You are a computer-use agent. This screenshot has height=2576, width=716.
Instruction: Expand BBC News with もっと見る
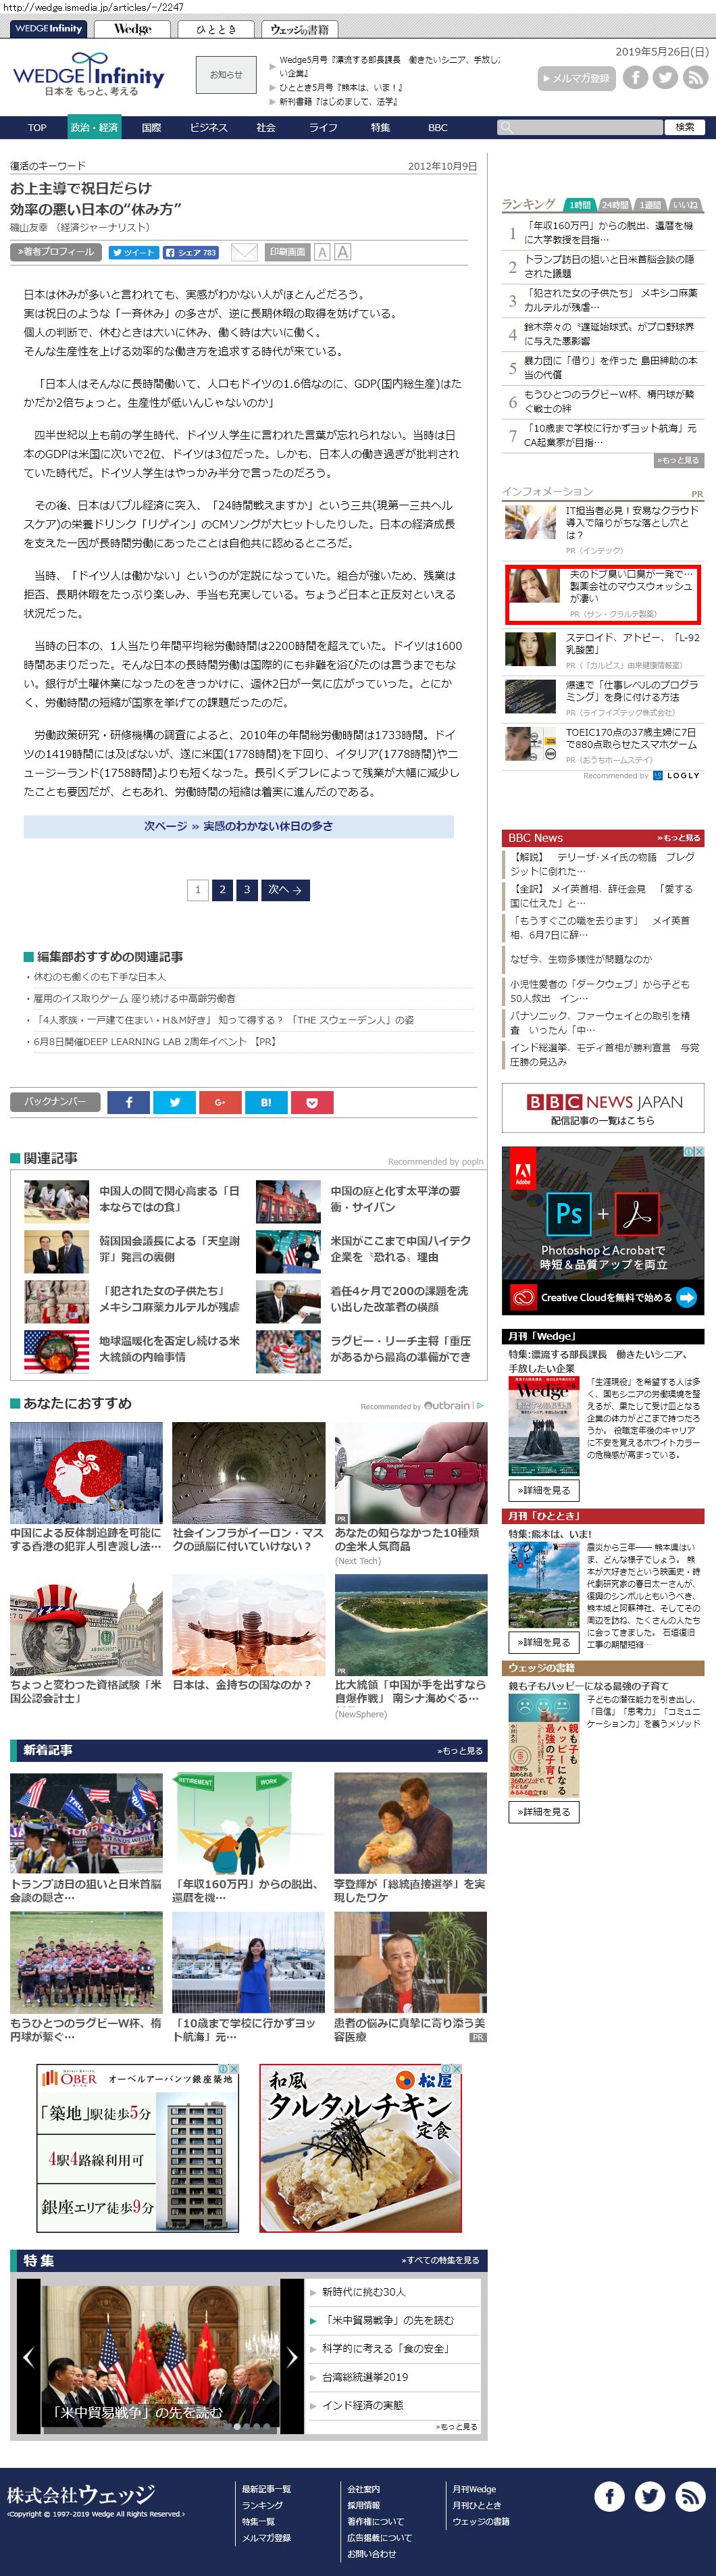pos(678,837)
